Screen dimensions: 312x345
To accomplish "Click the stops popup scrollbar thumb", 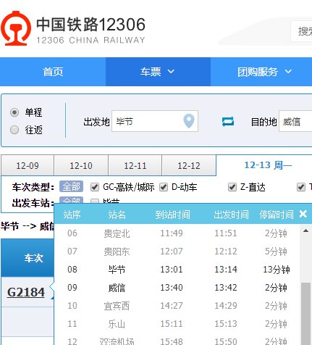I will 306,314.
